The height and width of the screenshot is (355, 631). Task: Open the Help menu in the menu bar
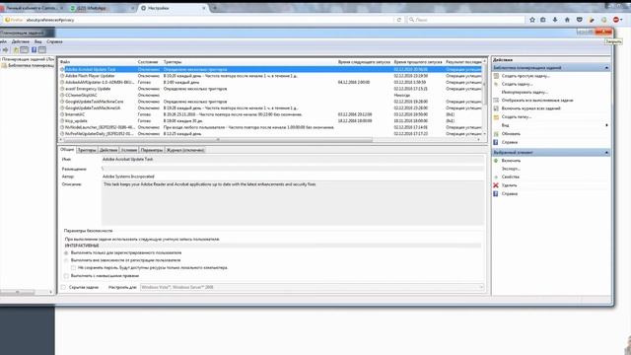coord(54,41)
